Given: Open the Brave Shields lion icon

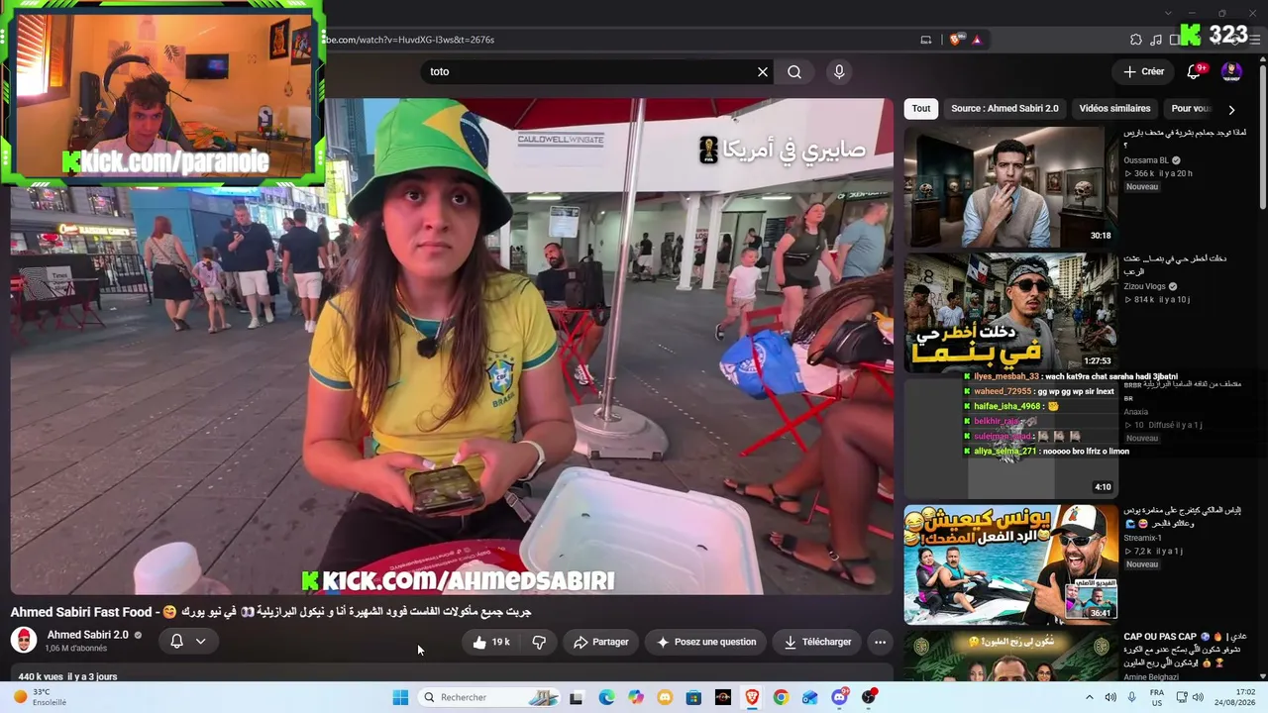Looking at the screenshot, I should tap(955, 40).
